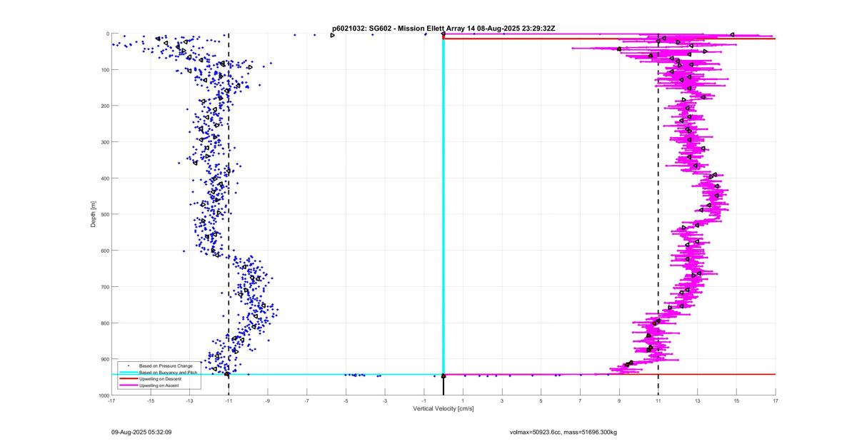This screenshot has height=444, width=857.
Task: Click the cyan line sample in legend
Action: pyautogui.click(x=128, y=373)
